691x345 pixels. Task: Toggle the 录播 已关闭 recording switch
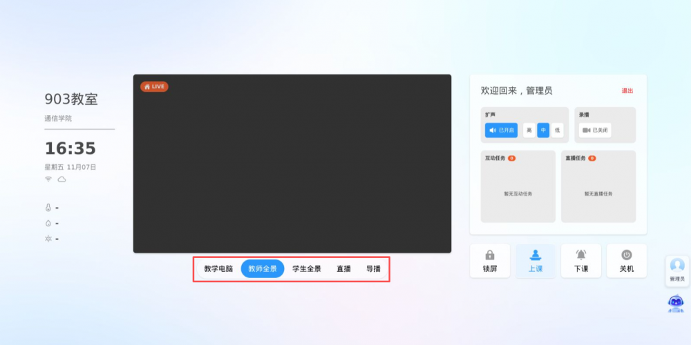pos(594,130)
